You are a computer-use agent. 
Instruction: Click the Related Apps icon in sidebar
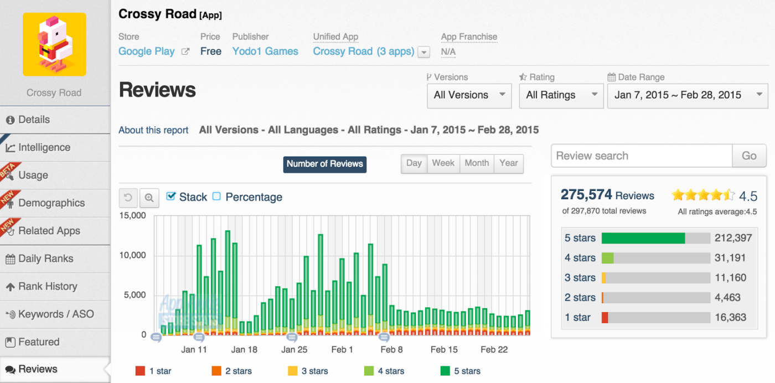(10, 231)
